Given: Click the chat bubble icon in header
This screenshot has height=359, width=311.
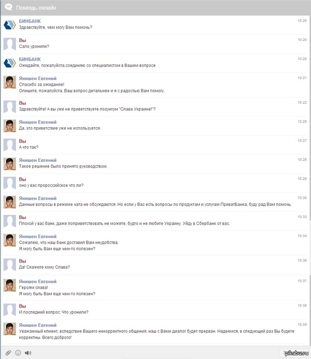Looking at the screenshot, I should 8,8.
